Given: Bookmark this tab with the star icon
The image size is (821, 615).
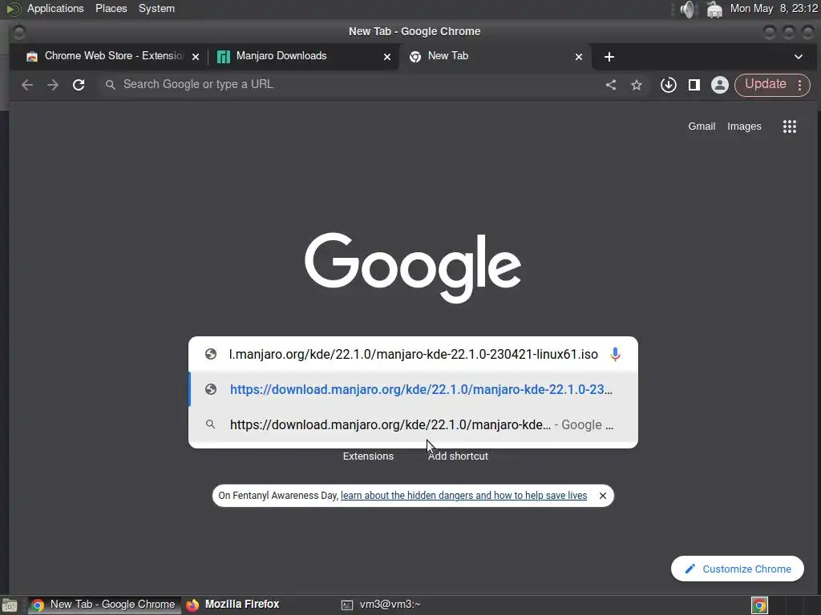Looking at the screenshot, I should pyautogui.click(x=636, y=85).
